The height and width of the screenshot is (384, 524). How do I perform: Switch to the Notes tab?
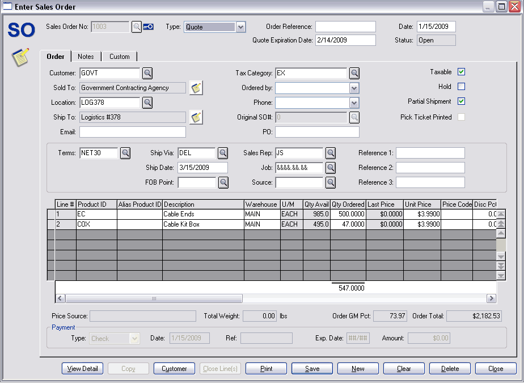pyautogui.click(x=86, y=57)
